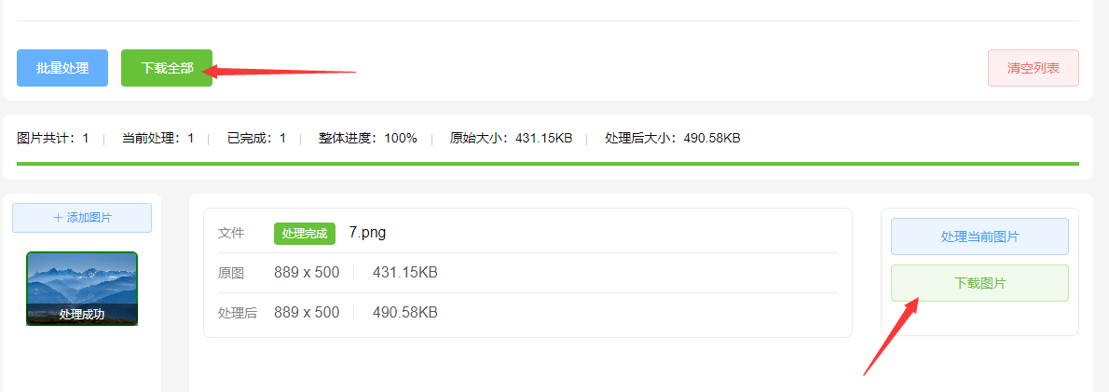Click the 原始大小 431.15KB statistic
The width and height of the screenshot is (1109, 392).
coord(511,138)
